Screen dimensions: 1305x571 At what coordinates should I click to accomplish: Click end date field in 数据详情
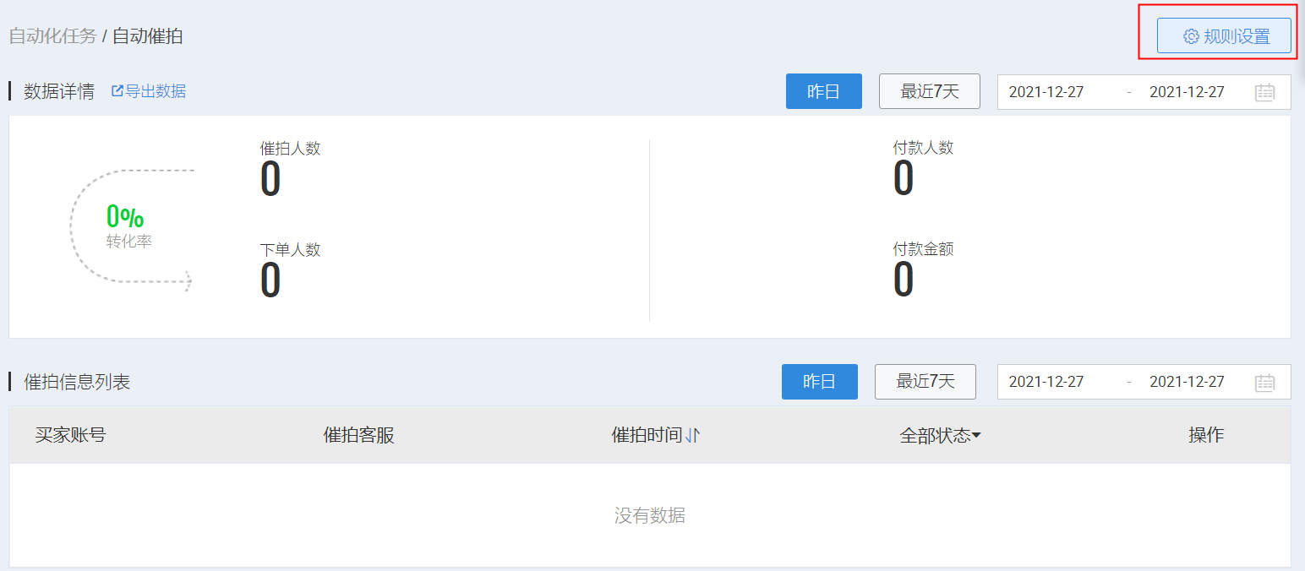(x=1187, y=92)
